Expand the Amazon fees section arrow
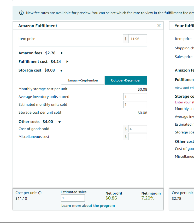This screenshot has width=194, height=223. pos(62,53)
